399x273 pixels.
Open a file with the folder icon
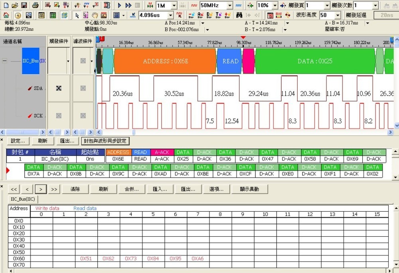coord(15,5)
